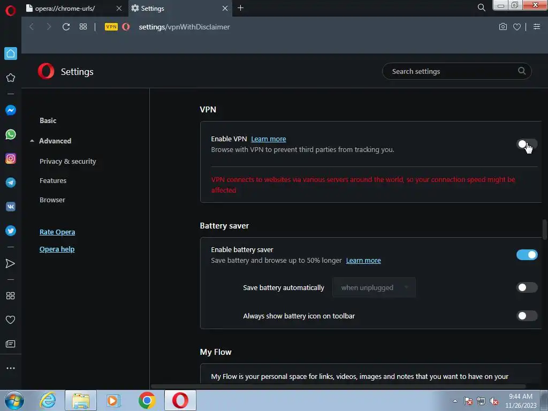The width and height of the screenshot is (548, 411).
Task: Search in tabs magnifier icon
Action: [481, 7]
